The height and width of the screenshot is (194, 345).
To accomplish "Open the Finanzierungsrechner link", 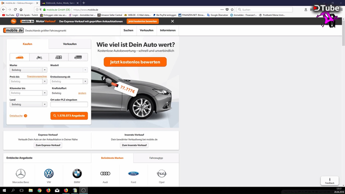I will coord(37,77).
